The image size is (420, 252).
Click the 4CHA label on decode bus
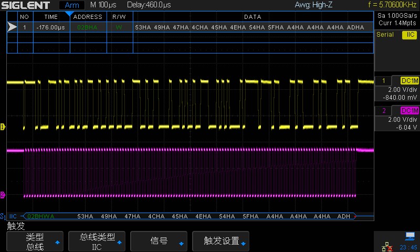pos(156,216)
